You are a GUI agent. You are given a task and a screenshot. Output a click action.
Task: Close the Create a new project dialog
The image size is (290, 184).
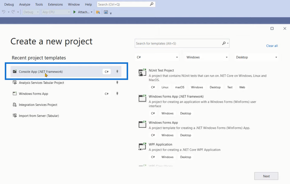click(285, 28)
